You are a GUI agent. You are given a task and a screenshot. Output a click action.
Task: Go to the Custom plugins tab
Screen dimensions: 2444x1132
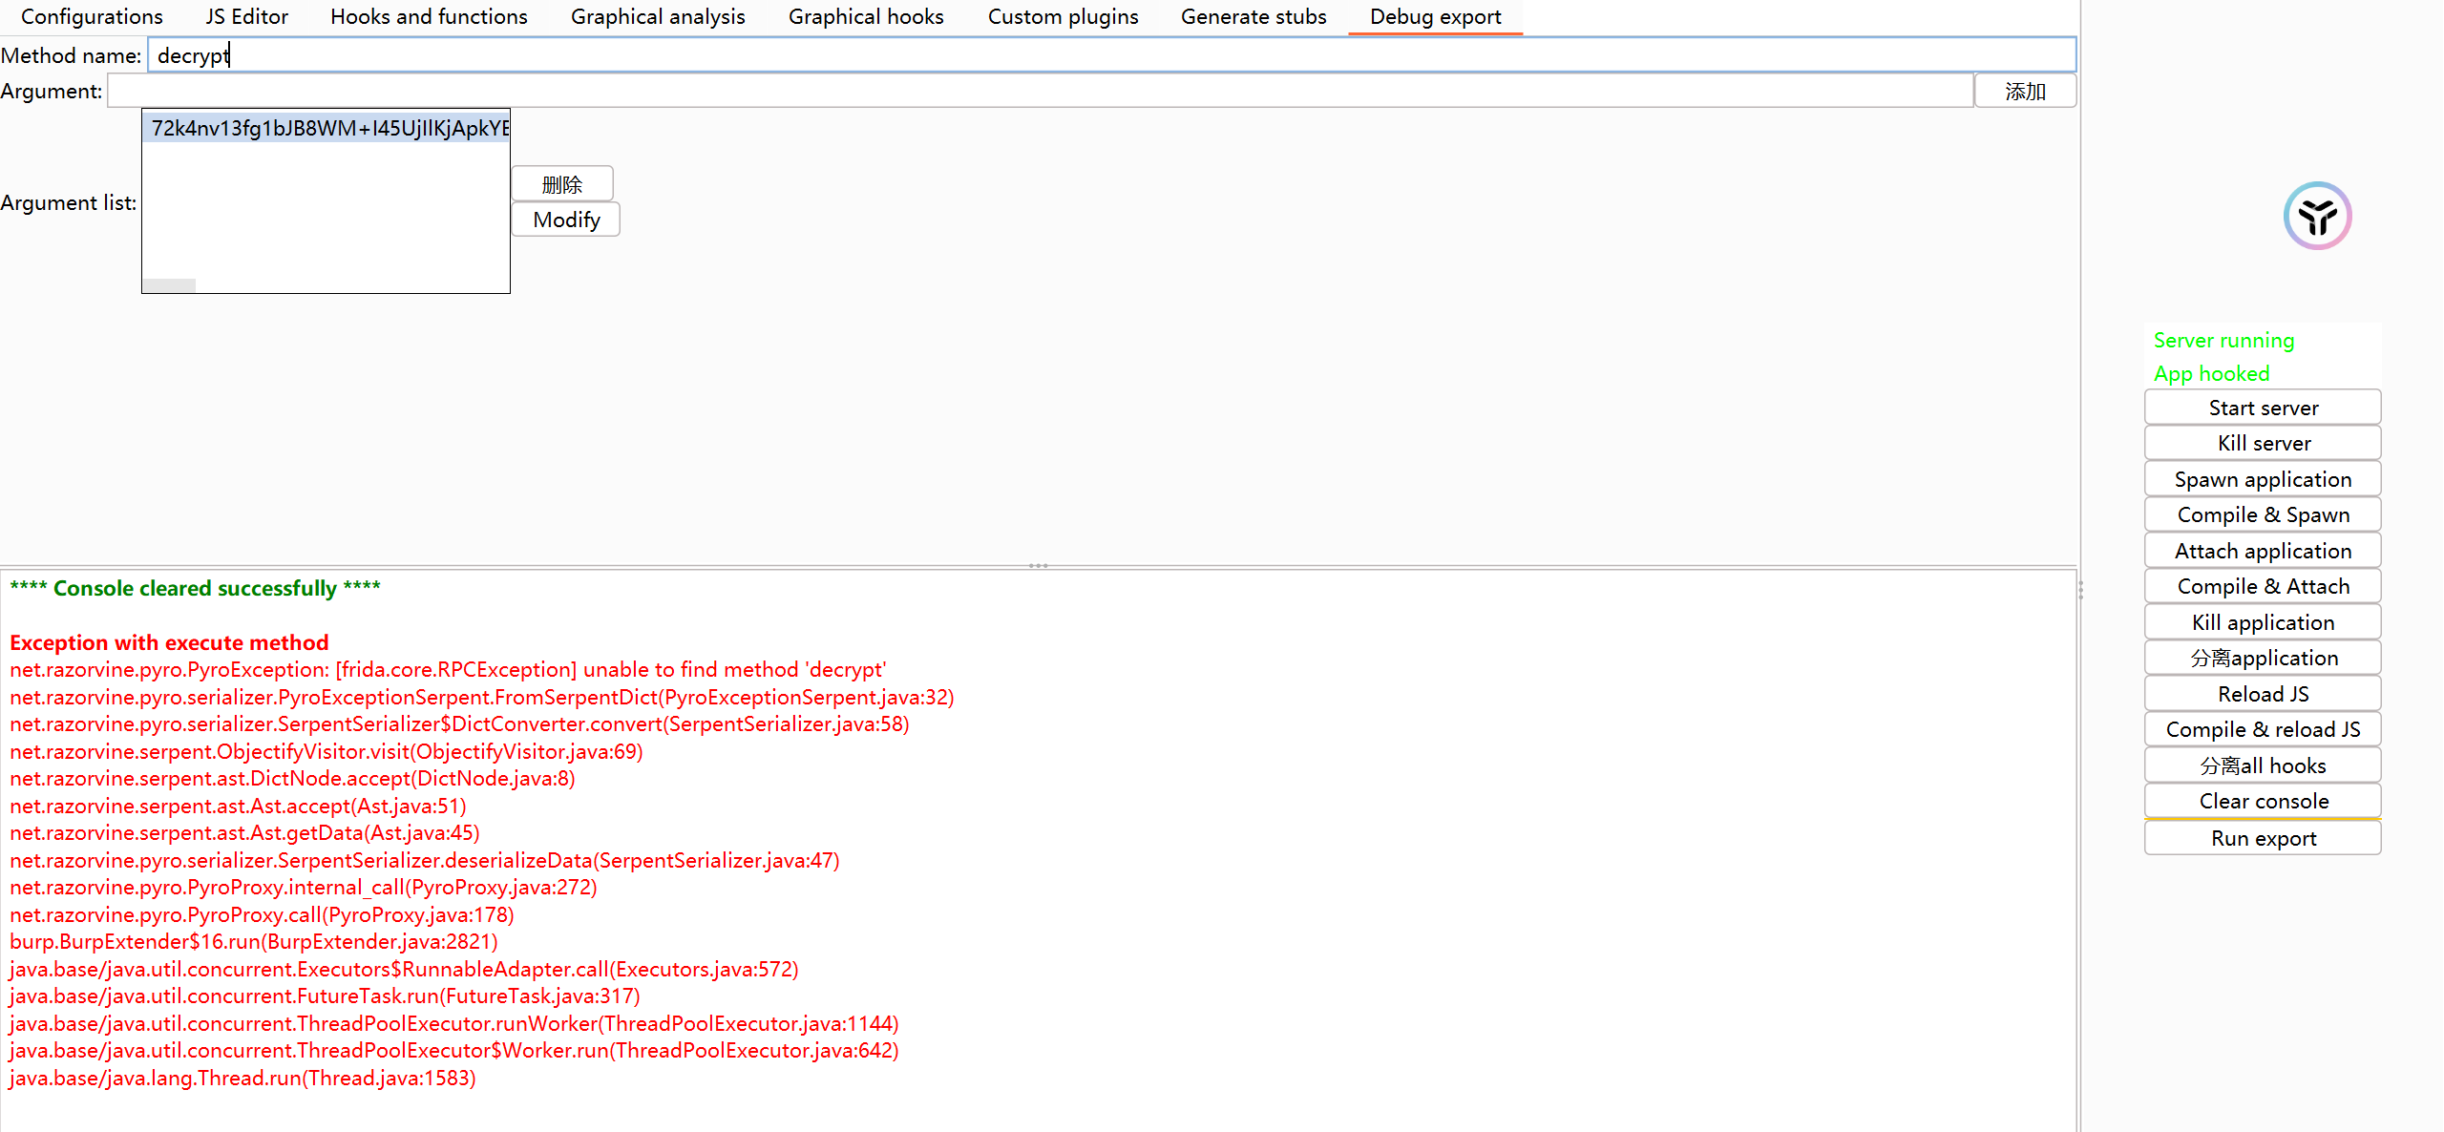point(1063,16)
